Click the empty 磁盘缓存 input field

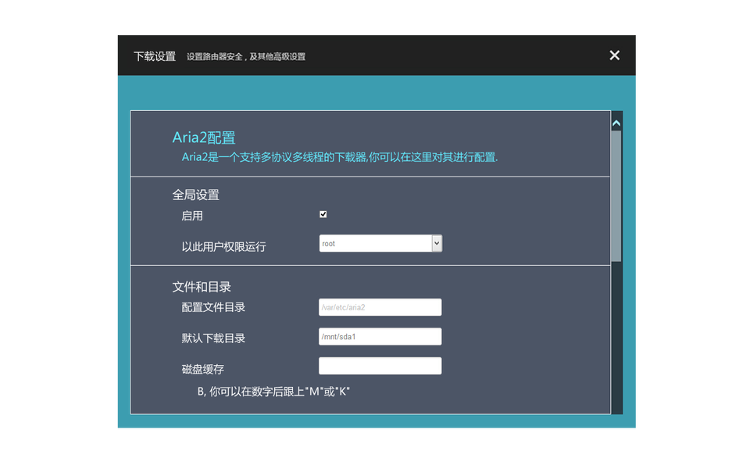point(380,366)
